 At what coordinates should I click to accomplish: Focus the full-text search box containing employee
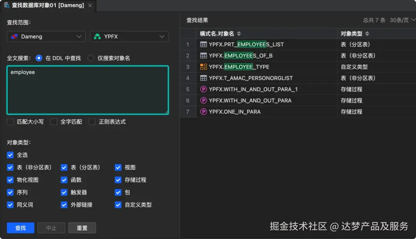(88, 90)
